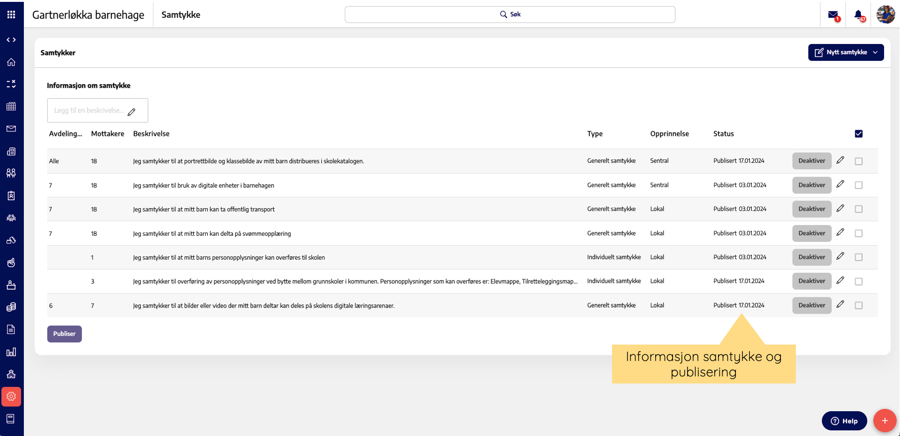The height and width of the screenshot is (436, 900).
Task: Open the calendar grid icon in sidebar
Action: 11,106
